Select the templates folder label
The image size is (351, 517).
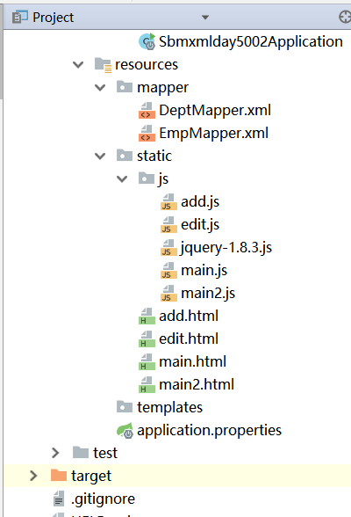pyautogui.click(x=169, y=408)
